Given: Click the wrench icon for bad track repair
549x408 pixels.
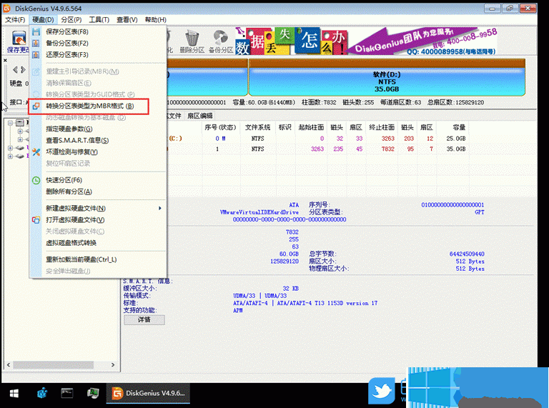Looking at the screenshot, I should coord(36,152).
